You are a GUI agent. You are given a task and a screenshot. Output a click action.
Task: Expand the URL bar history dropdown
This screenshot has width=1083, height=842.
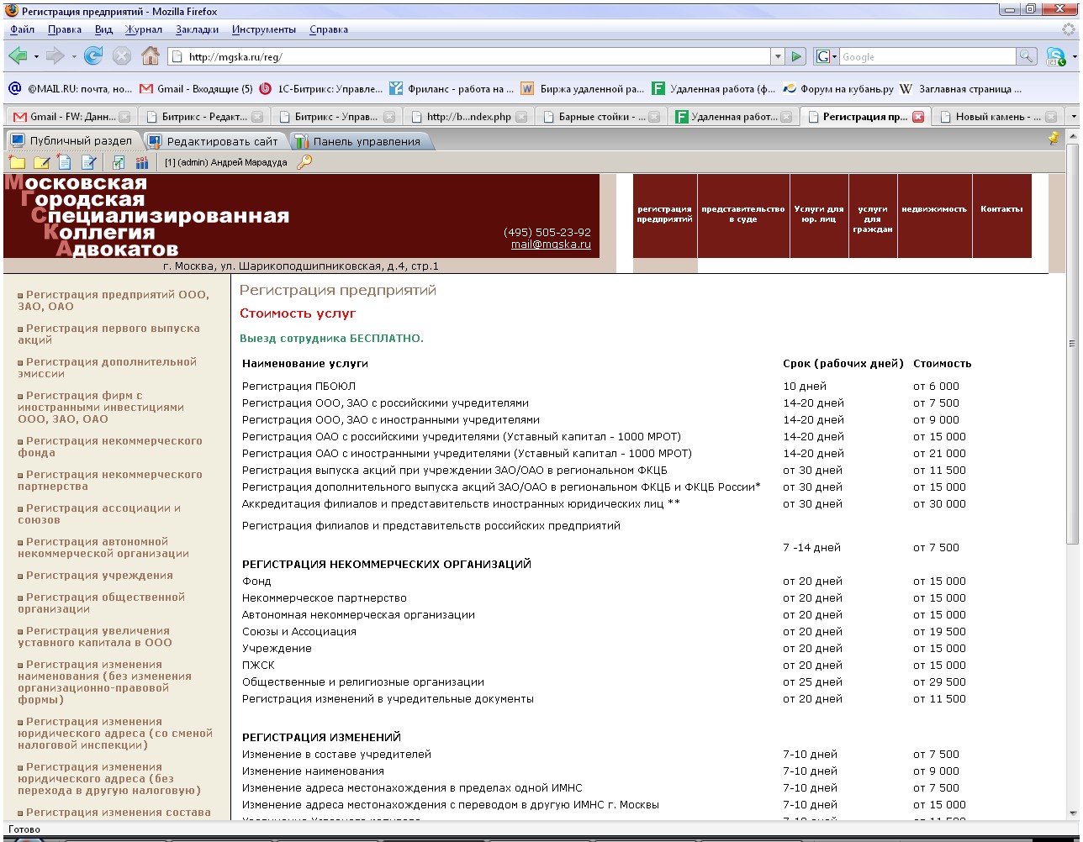point(777,57)
